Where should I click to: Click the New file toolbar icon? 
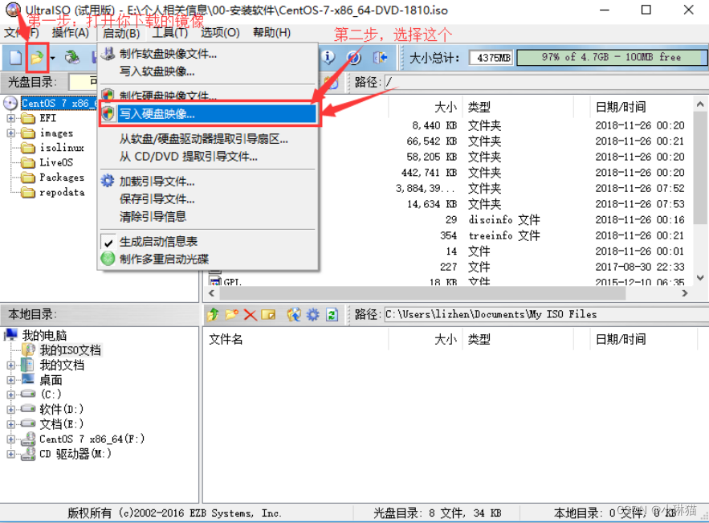click(x=15, y=58)
